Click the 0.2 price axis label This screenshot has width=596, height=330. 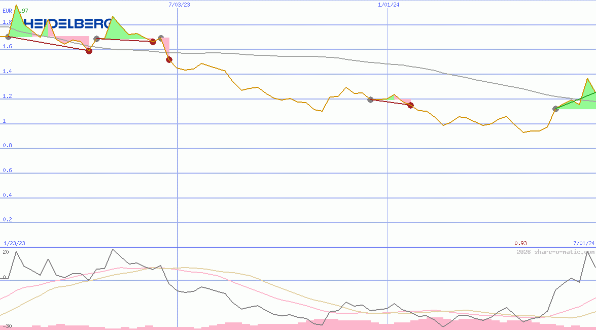point(7,220)
